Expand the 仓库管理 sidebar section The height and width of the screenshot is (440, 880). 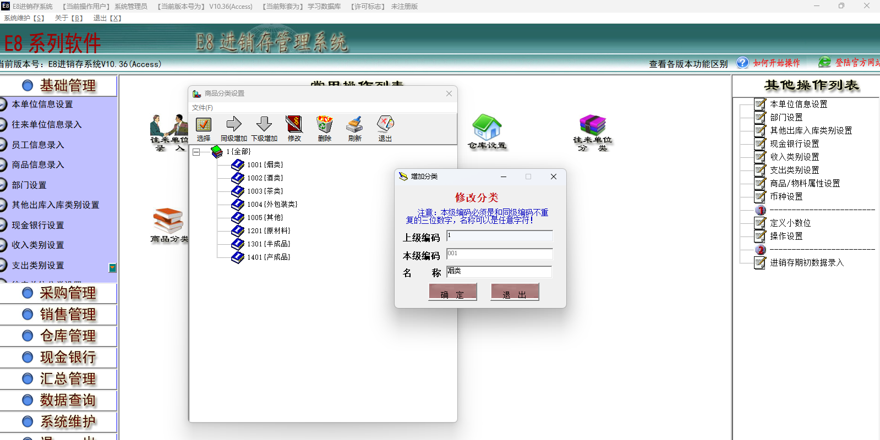67,336
